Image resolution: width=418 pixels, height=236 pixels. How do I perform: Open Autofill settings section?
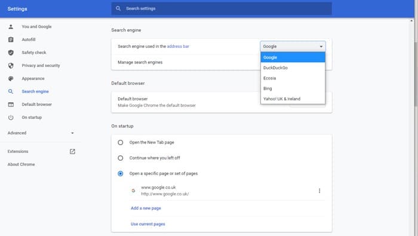tap(29, 40)
